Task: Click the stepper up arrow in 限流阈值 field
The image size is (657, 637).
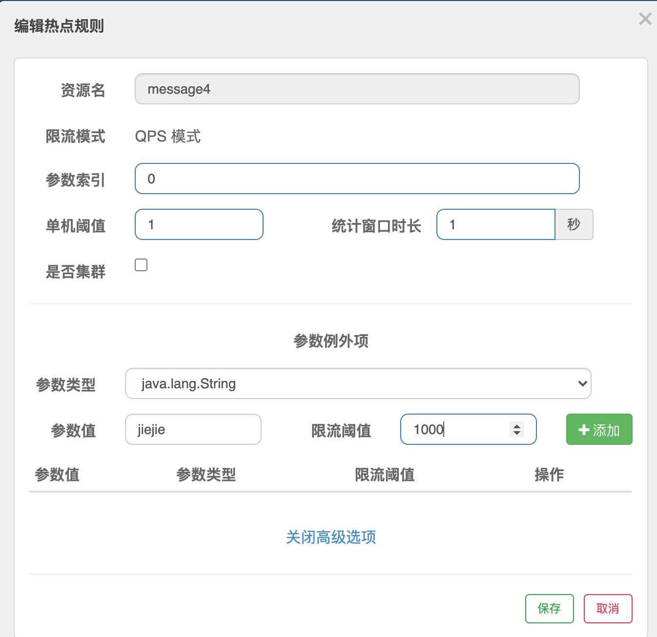Action: (x=516, y=425)
